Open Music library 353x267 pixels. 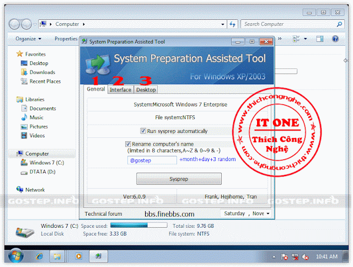click(x=36, y=118)
